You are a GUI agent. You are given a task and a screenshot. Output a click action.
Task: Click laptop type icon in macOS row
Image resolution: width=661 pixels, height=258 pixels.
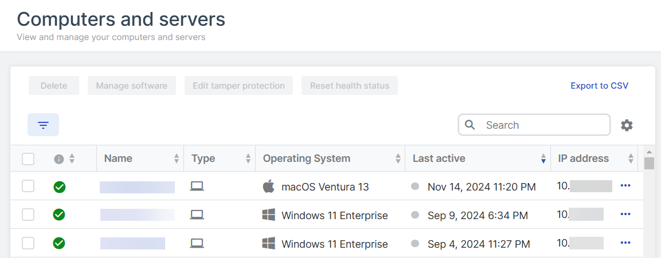click(x=197, y=186)
